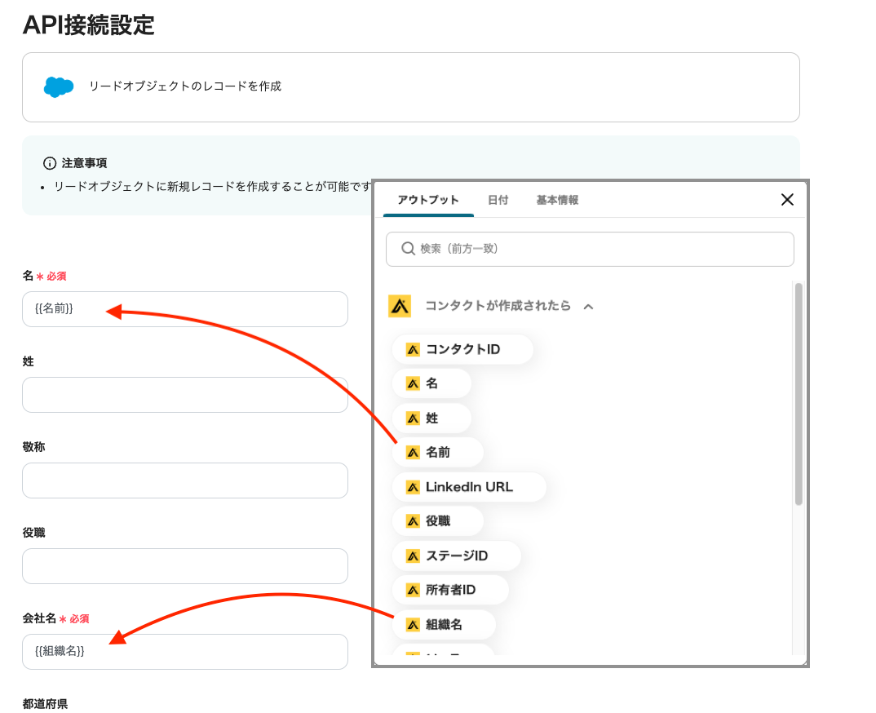Click the 都道府県 field label
Viewport: 876px width, 713px height.
45,704
